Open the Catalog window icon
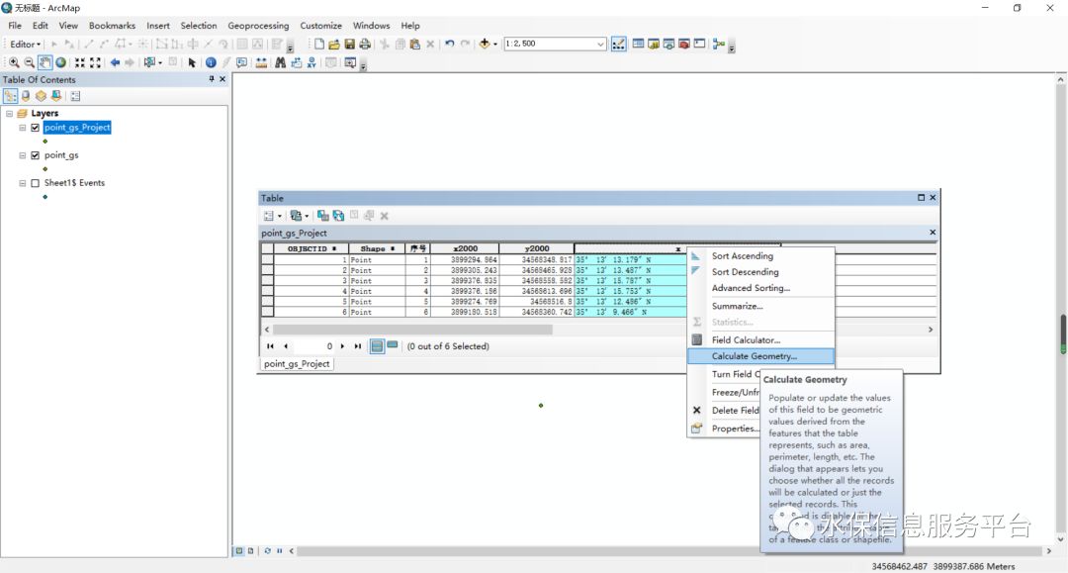Viewport: 1068px width, 573px height. (x=654, y=45)
